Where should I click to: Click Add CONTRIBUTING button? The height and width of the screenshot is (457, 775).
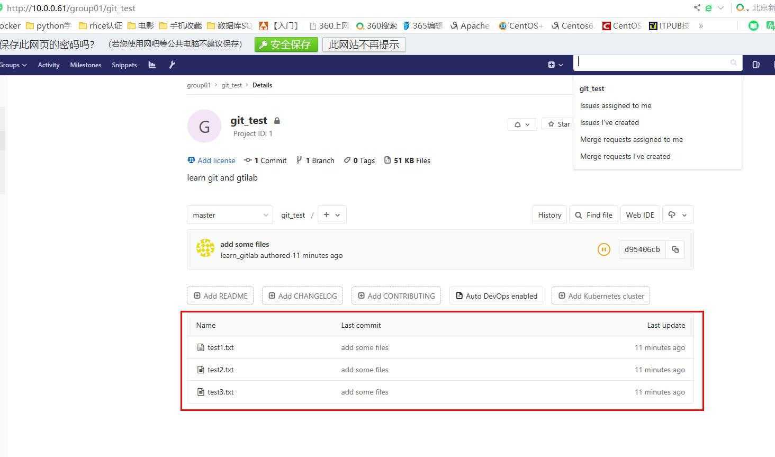[396, 295]
